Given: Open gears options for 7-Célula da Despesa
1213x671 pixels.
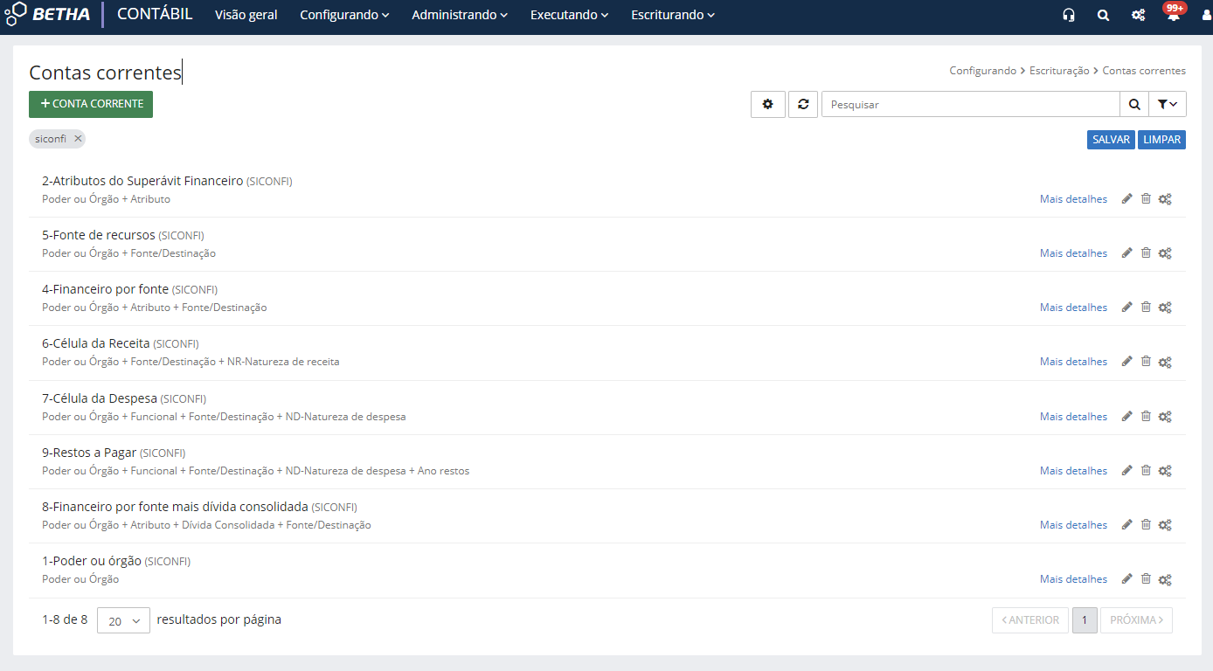Looking at the screenshot, I should point(1165,417).
